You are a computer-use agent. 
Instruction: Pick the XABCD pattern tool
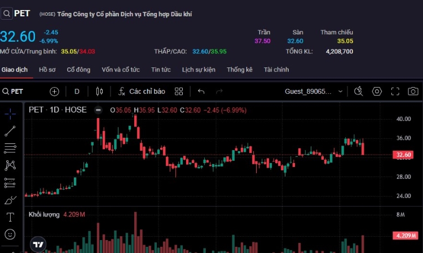pos(10,165)
